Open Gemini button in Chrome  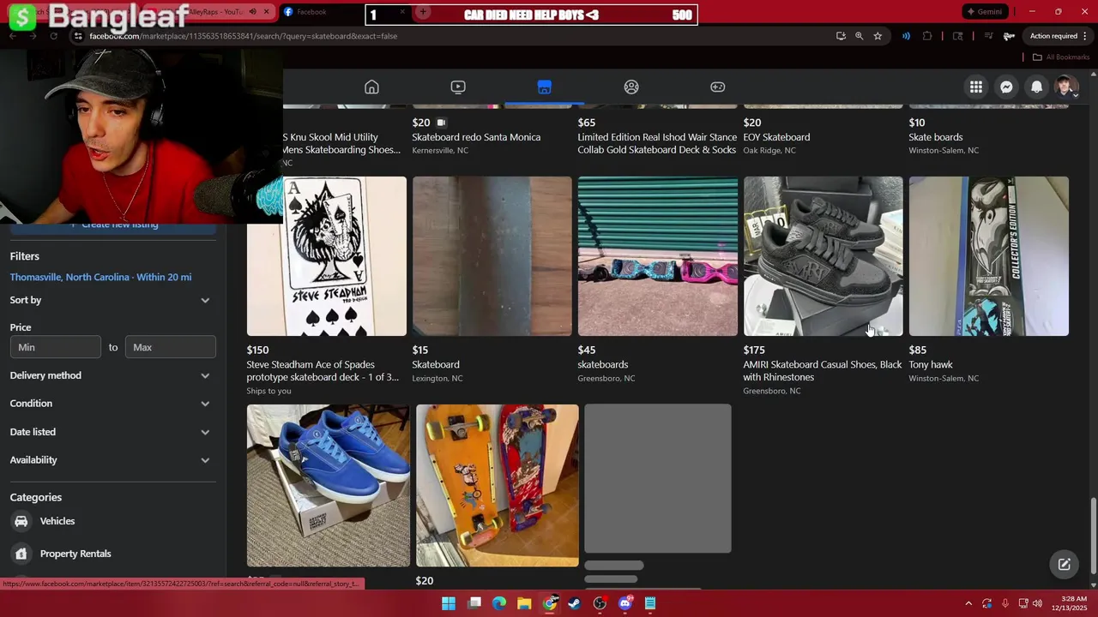[x=983, y=11]
